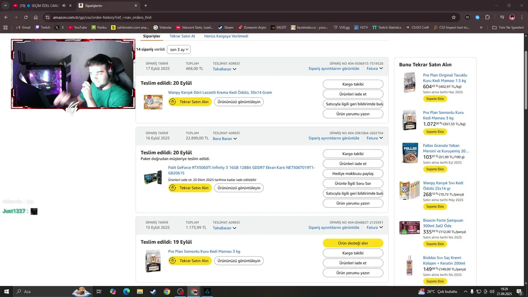
Task: Expand Fatura dropdown on 22.899,00 TL order
Action: (x=375, y=138)
